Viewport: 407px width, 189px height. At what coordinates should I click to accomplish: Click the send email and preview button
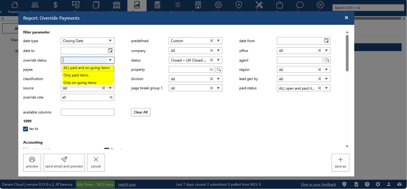tap(64, 163)
